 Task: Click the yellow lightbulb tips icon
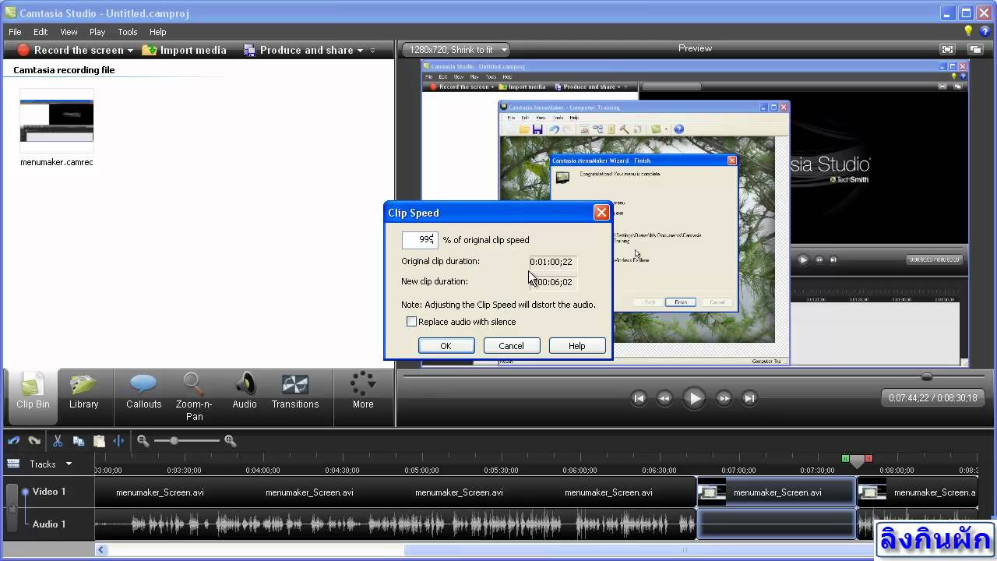(x=969, y=31)
